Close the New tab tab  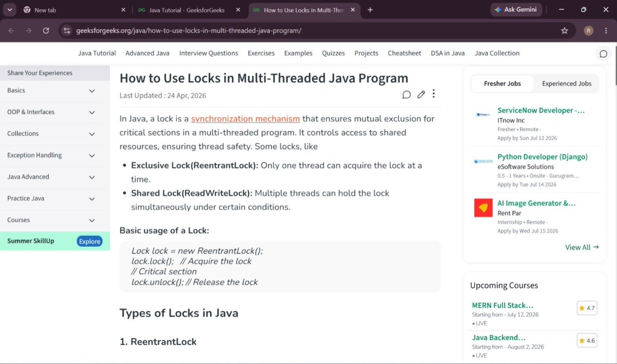[123, 10]
